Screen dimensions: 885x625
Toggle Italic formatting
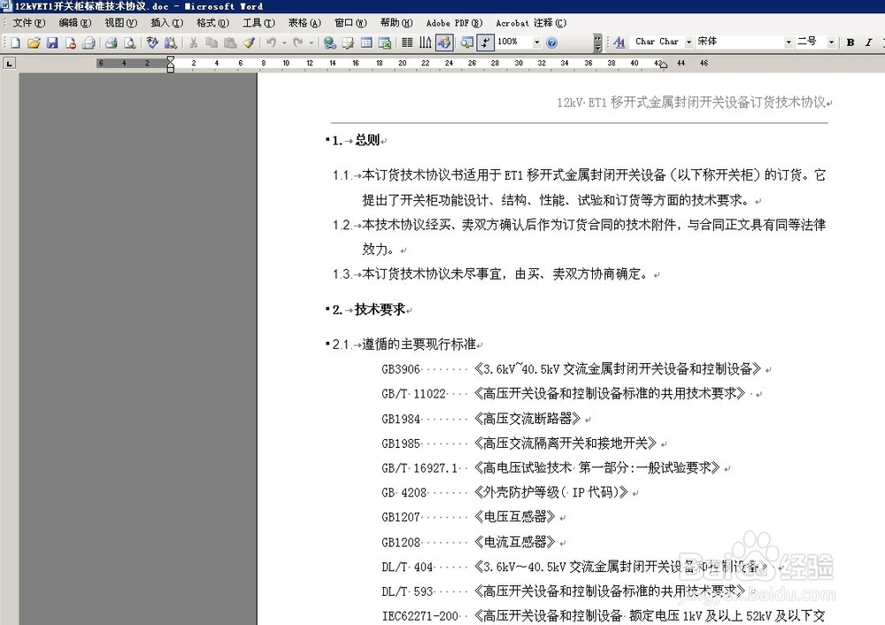click(869, 42)
